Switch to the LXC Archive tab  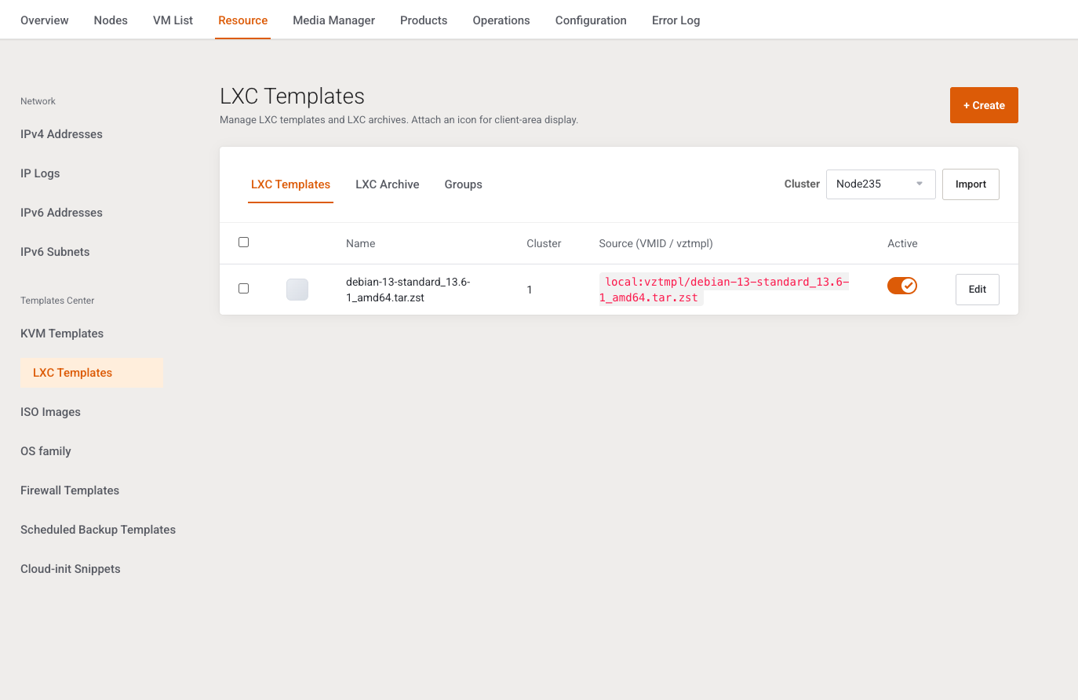point(388,184)
